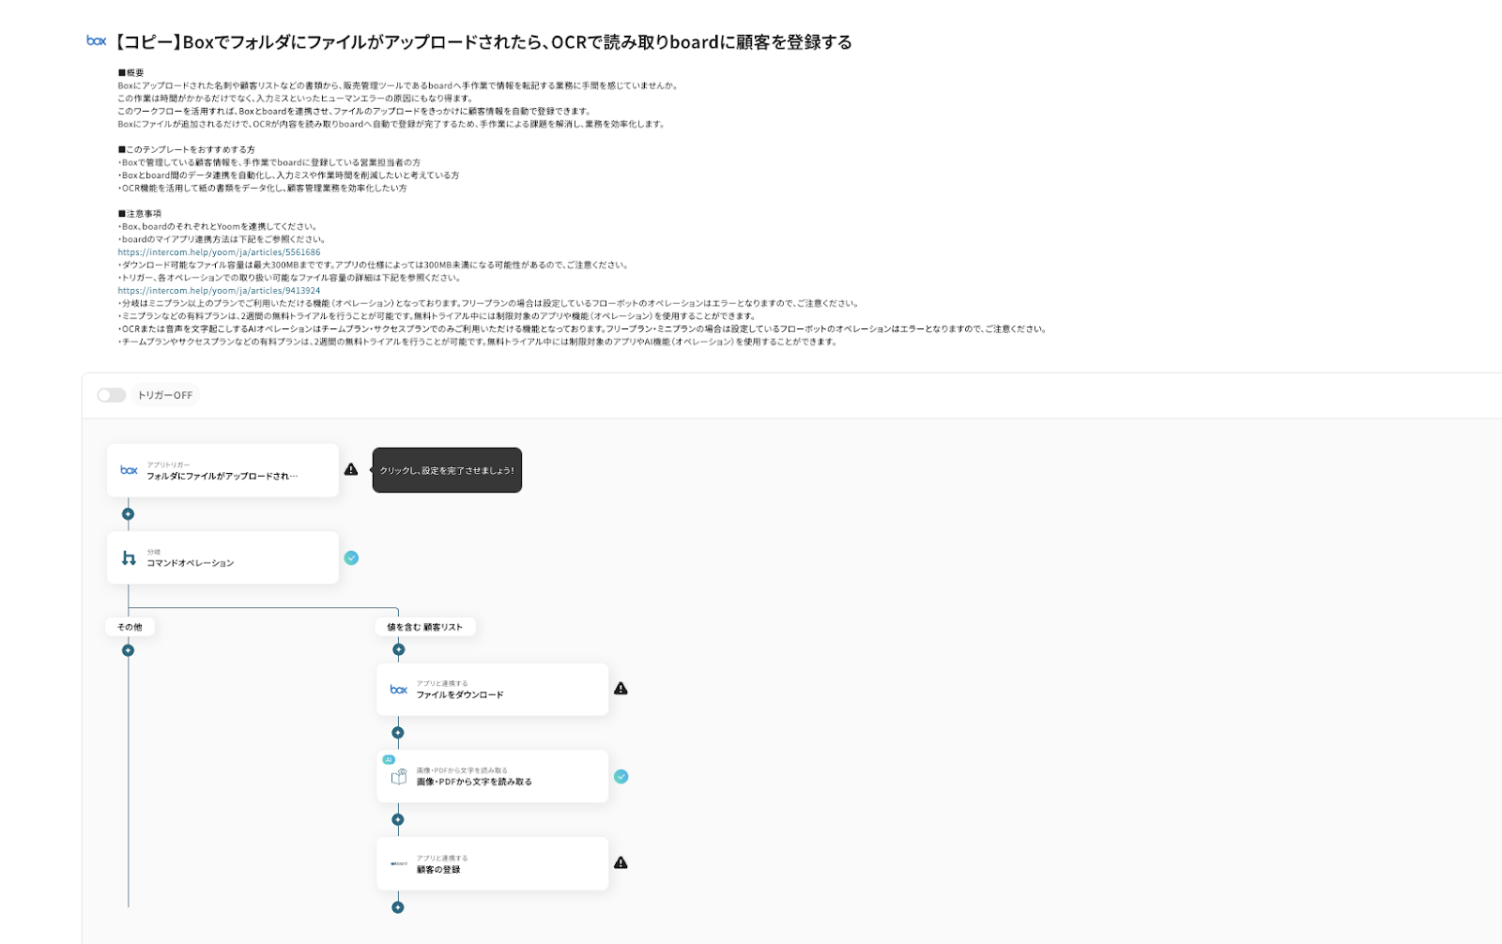Screen dimensions: 1502x944
Task: Click the flow title starting with 【コピー】Box
Action: [483, 41]
